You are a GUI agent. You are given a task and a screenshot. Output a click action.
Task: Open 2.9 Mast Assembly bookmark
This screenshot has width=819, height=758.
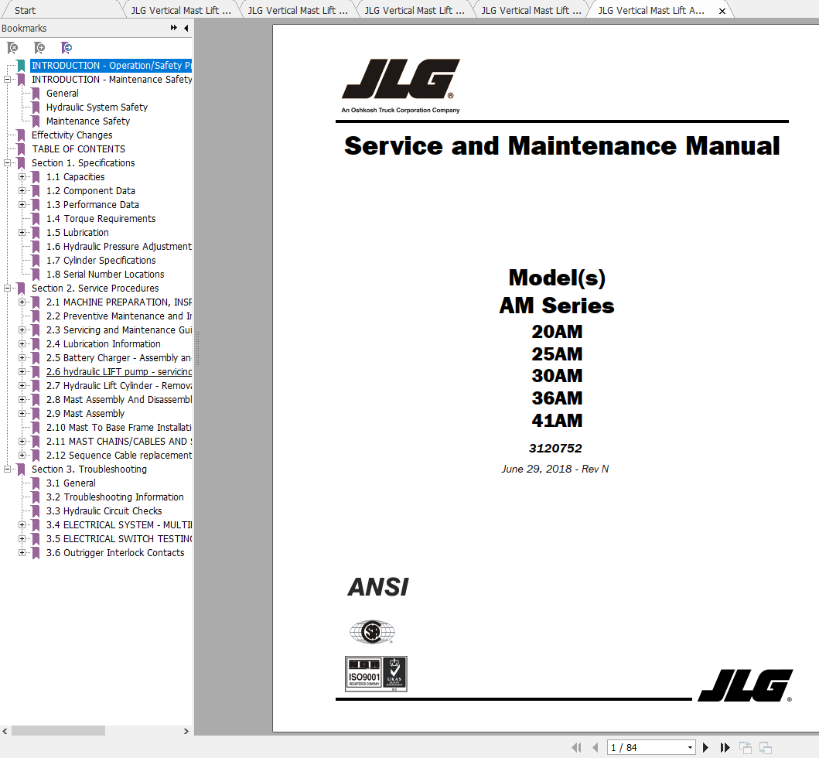coord(85,414)
